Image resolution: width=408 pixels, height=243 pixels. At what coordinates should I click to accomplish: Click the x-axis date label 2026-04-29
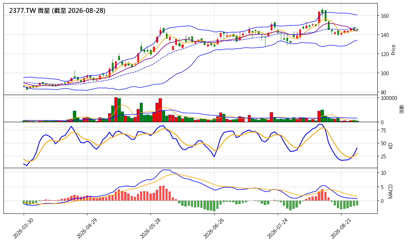pos(87,228)
